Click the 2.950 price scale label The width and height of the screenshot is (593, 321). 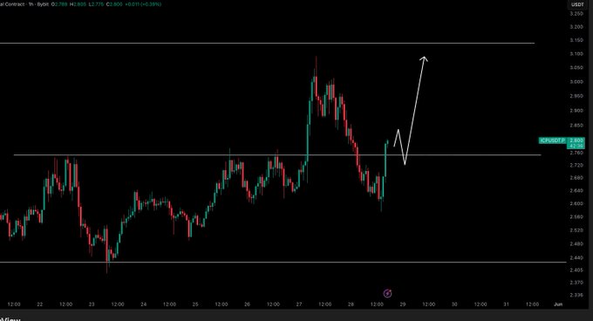pyautogui.click(x=576, y=96)
